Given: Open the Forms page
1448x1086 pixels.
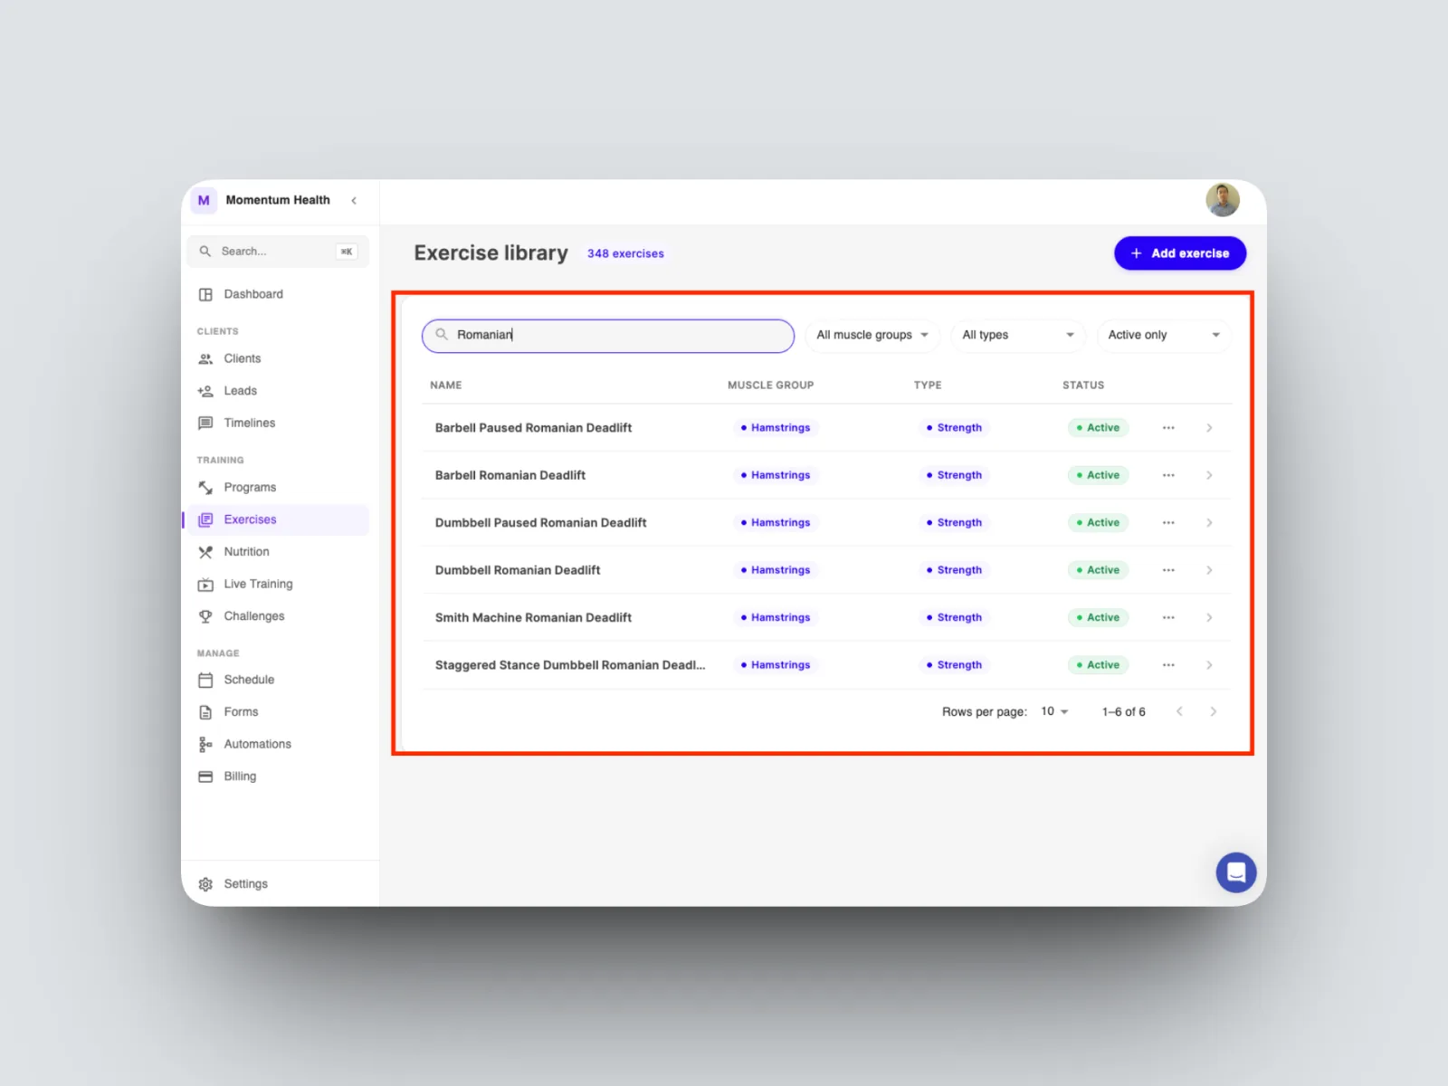Looking at the screenshot, I should pyautogui.click(x=279, y=712).
